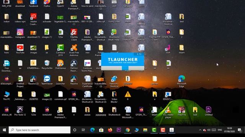Select the Untitled Premiere project file
This screenshot has height=137, width=245.
(x=208, y=111)
